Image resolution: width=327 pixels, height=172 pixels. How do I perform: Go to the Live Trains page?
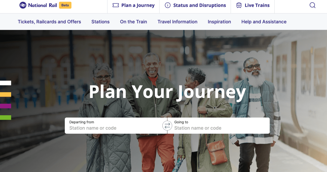coord(257,5)
